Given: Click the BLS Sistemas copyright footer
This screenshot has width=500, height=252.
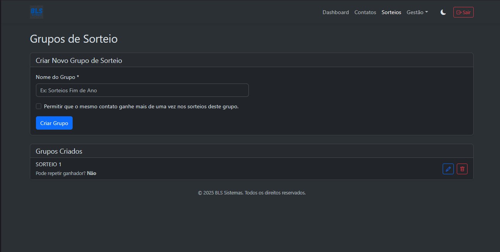Looking at the screenshot, I should 252,193.
